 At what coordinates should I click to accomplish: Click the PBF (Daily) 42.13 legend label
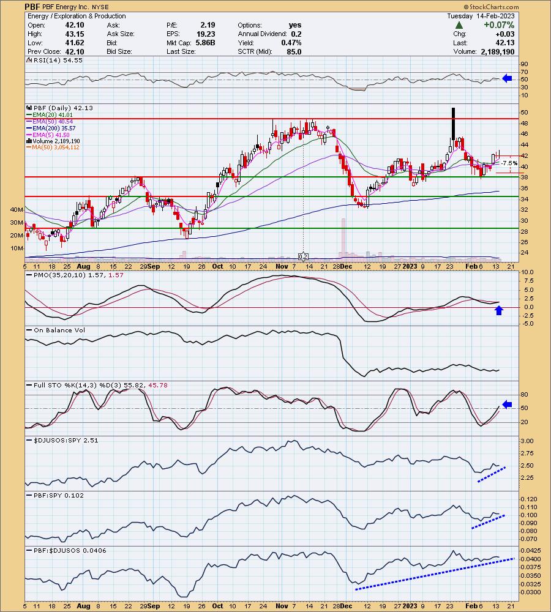63,108
